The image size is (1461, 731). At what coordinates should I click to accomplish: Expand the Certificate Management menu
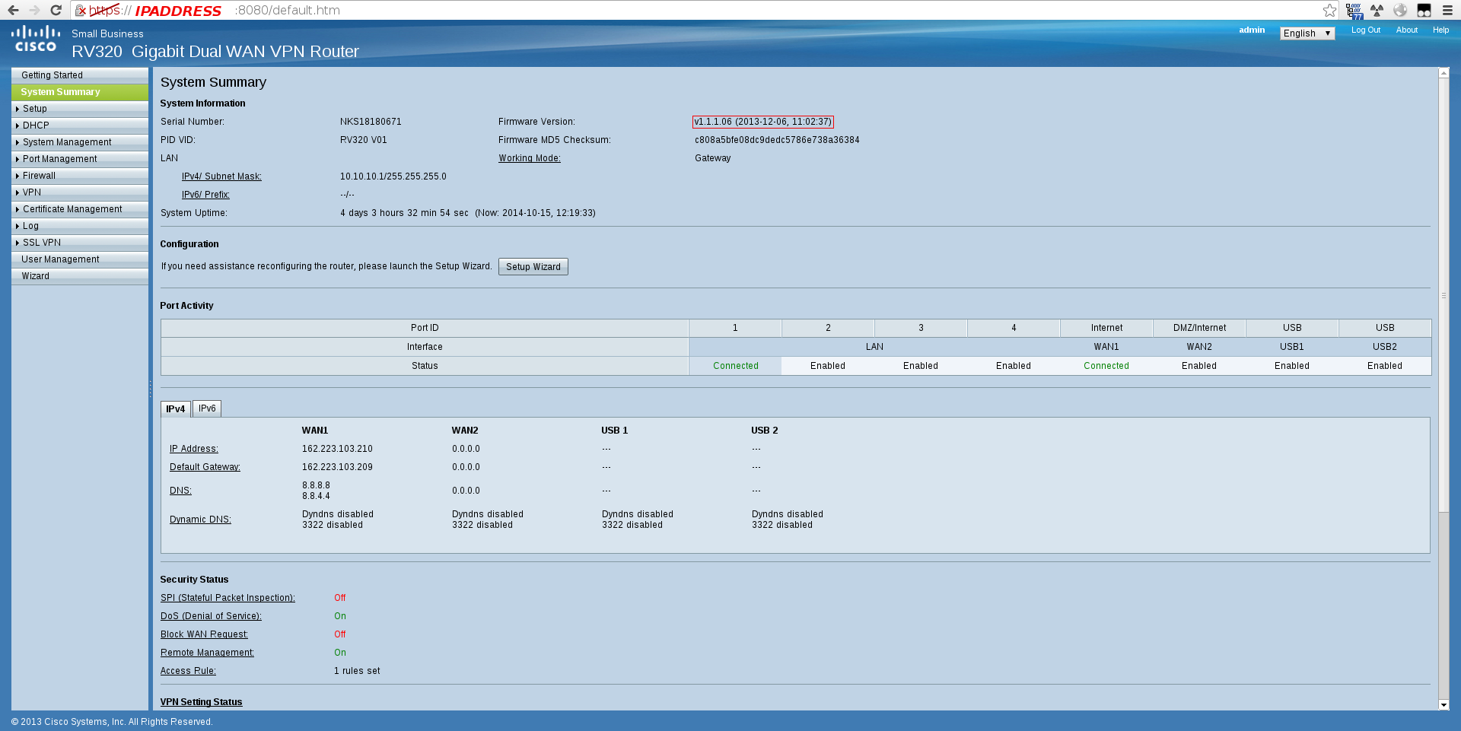point(80,209)
